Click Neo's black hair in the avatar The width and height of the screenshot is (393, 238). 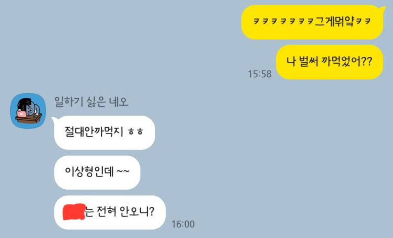24,103
